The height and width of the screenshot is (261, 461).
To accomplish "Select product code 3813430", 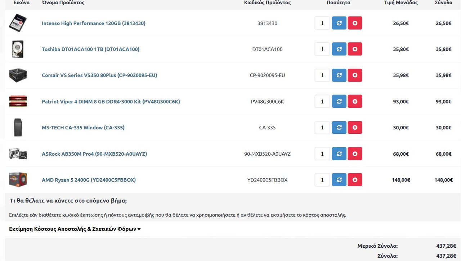I will tap(267, 23).
